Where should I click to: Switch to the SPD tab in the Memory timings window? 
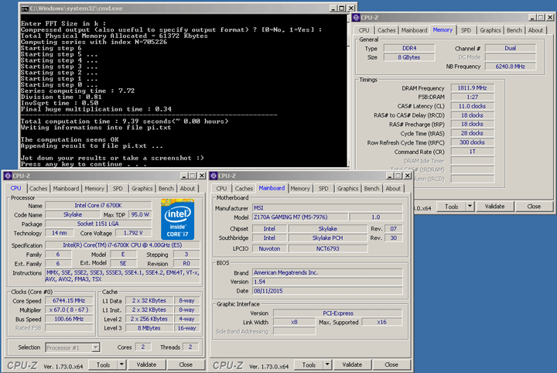coord(466,30)
